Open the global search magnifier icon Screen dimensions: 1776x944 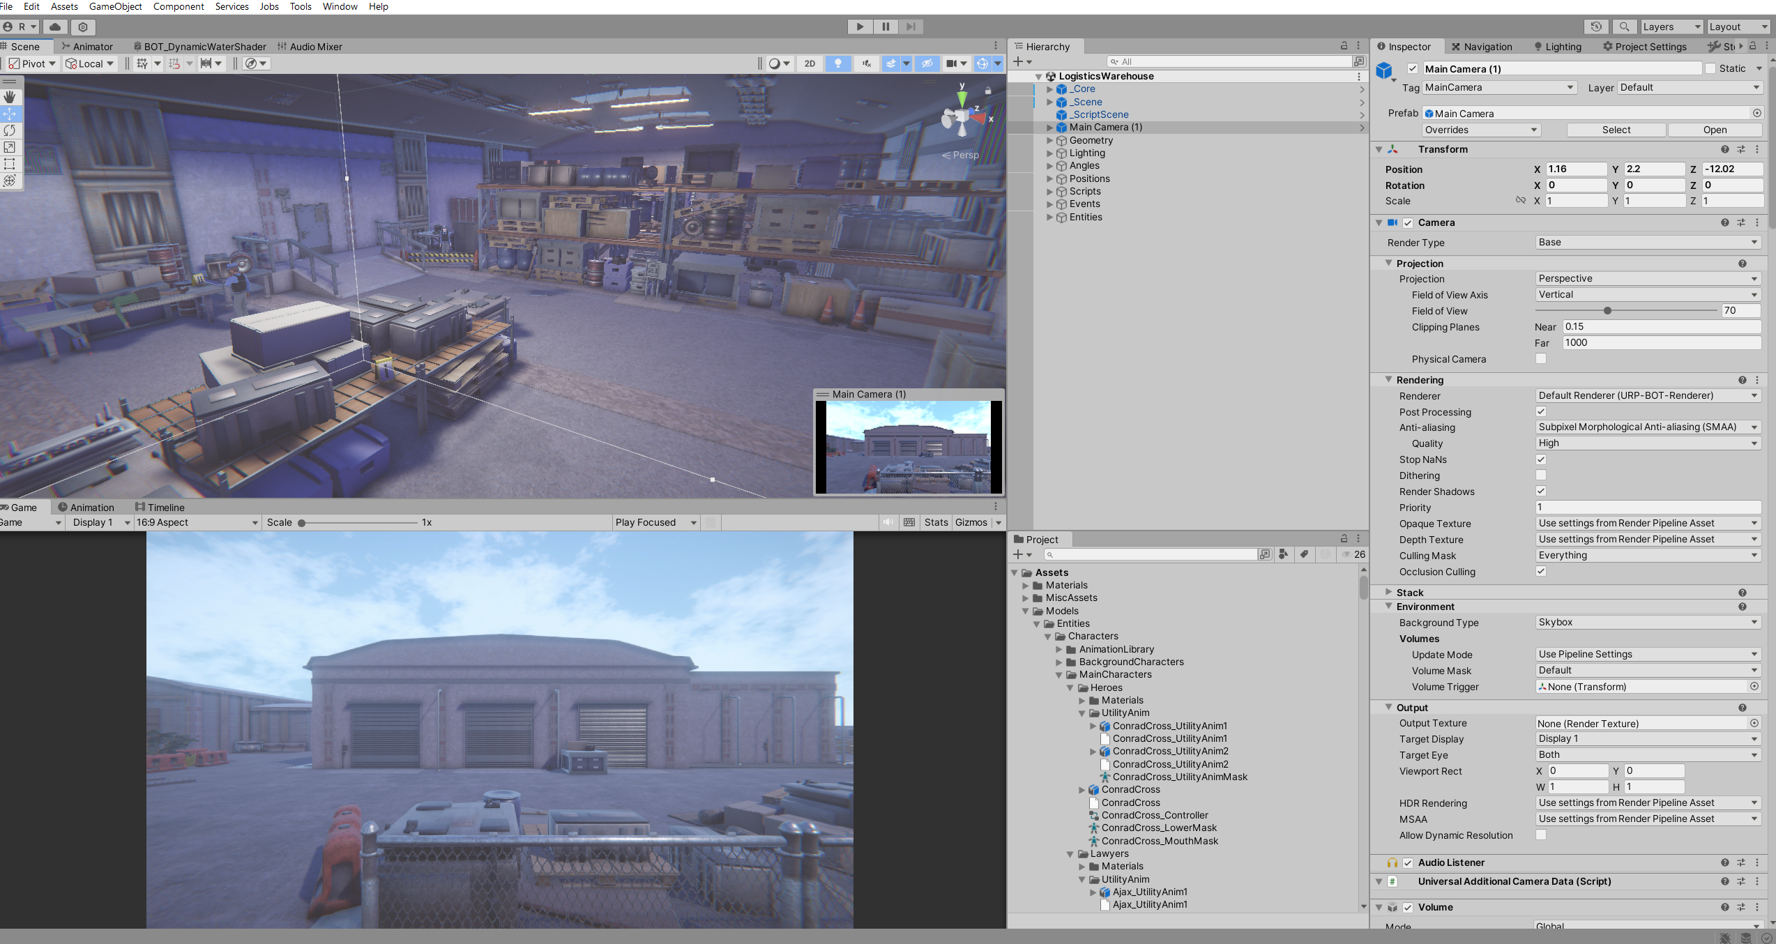pyautogui.click(x=1624, y=26)
